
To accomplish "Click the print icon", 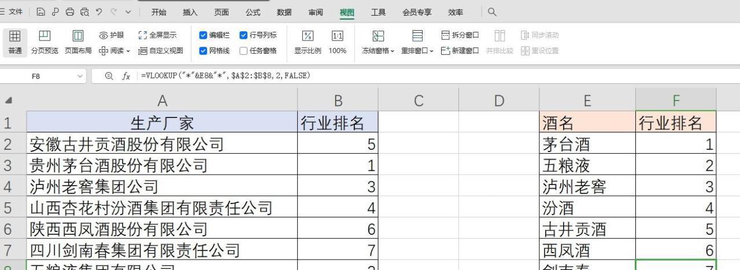I will pos(70,12).
